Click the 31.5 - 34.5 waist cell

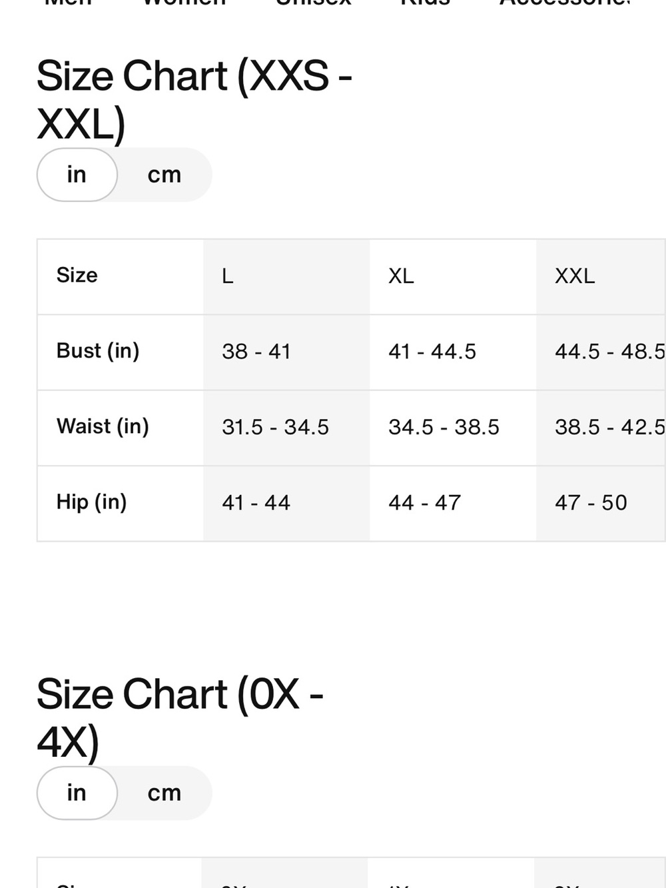pyautogui.click(x=286, y=427)
